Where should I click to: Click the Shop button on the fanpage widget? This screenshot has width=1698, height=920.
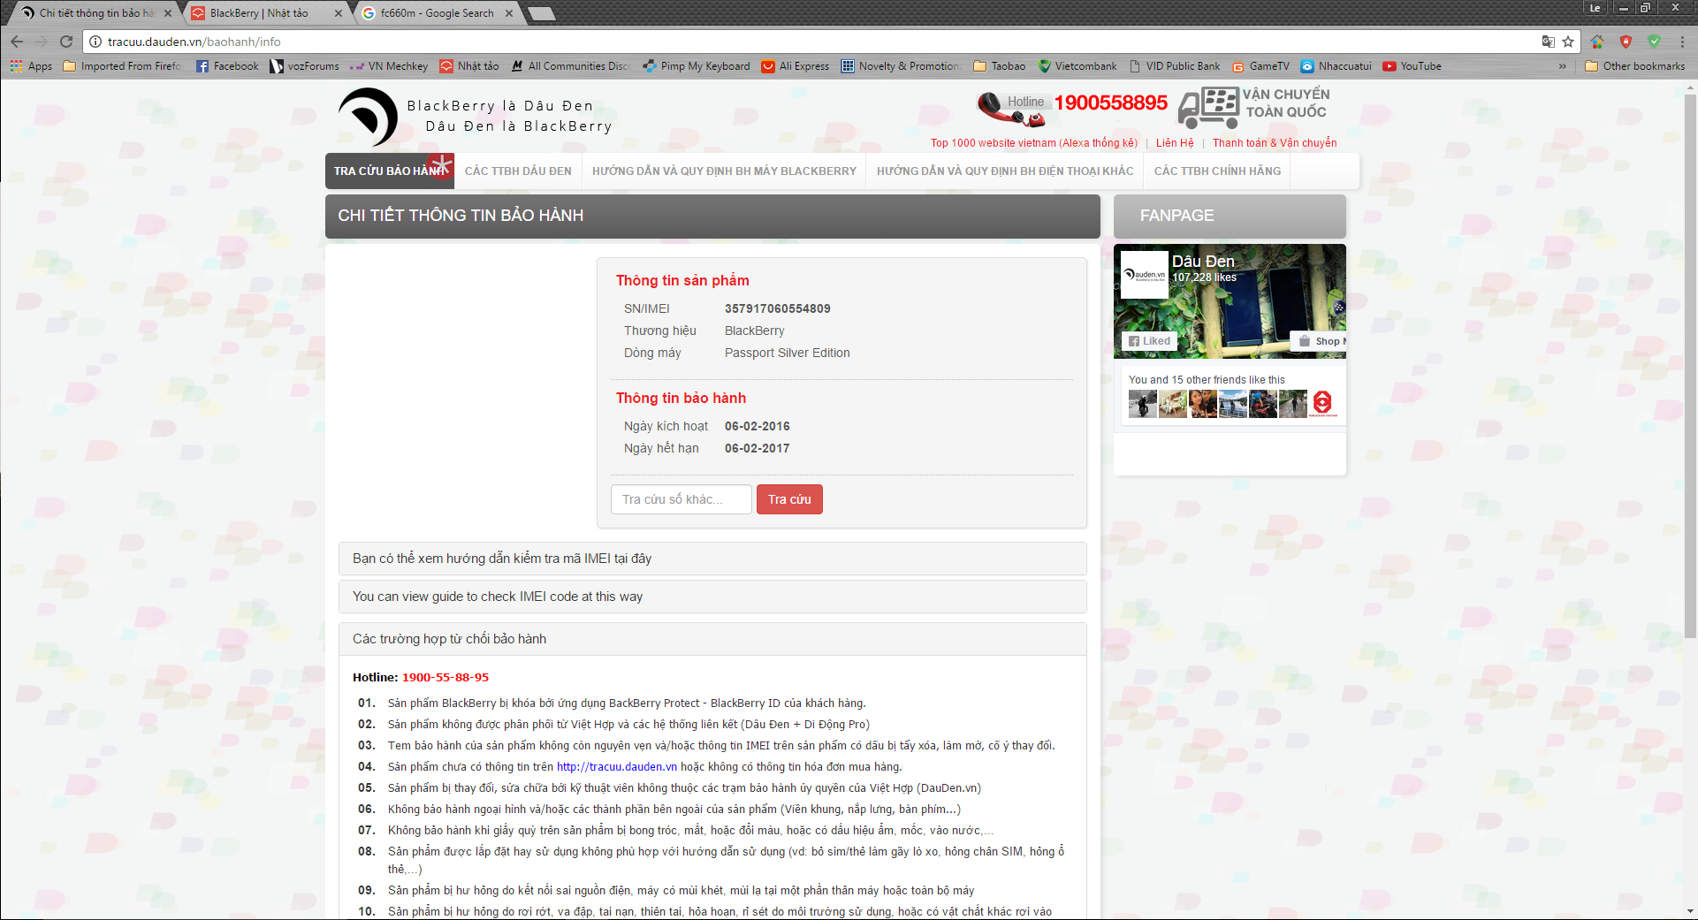tap(1321, 341)
